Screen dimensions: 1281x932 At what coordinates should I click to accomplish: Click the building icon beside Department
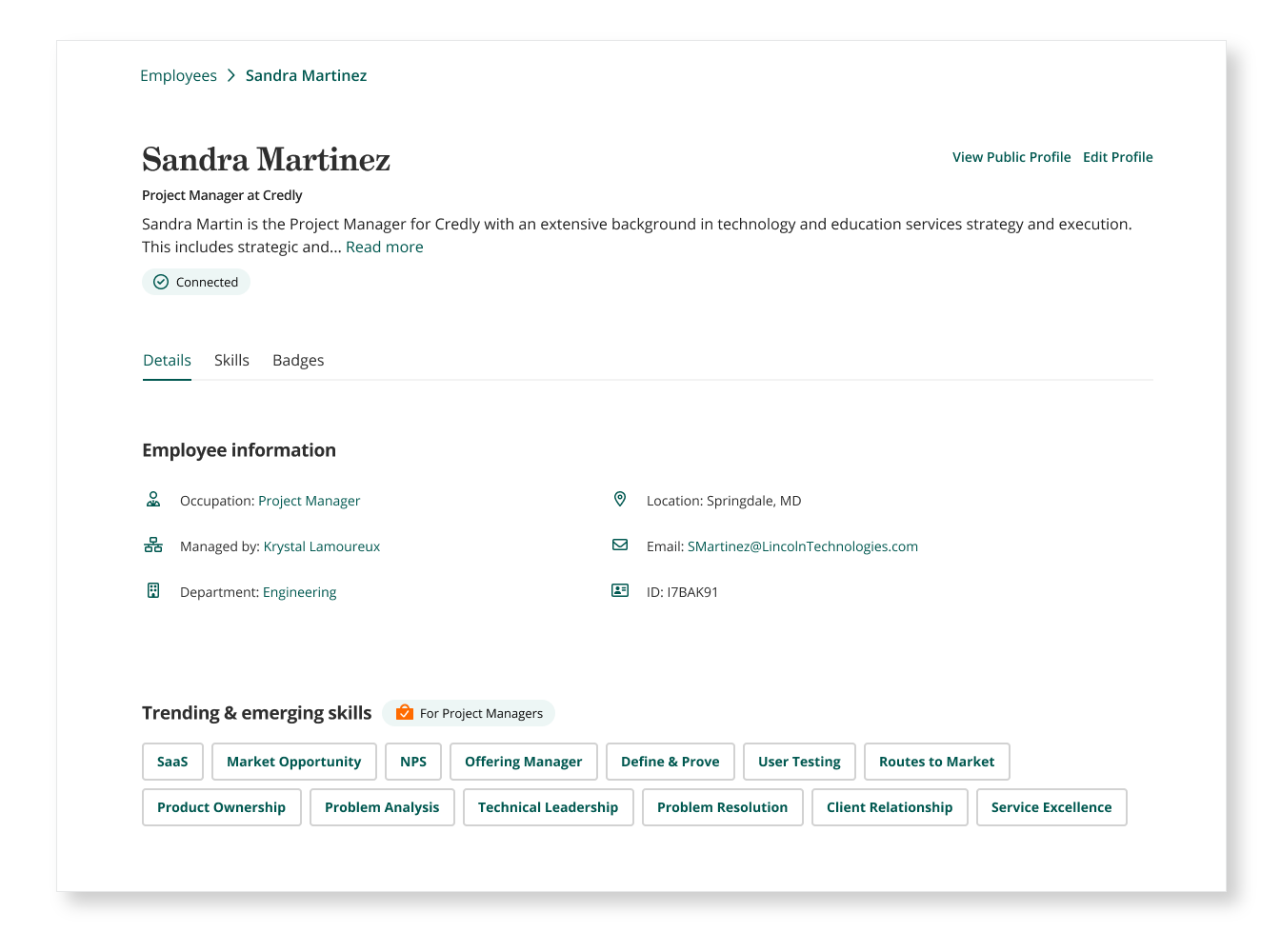[x=153, y=590]
